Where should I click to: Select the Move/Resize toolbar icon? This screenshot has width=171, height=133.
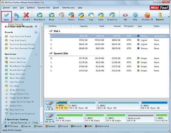pos(40,17)
